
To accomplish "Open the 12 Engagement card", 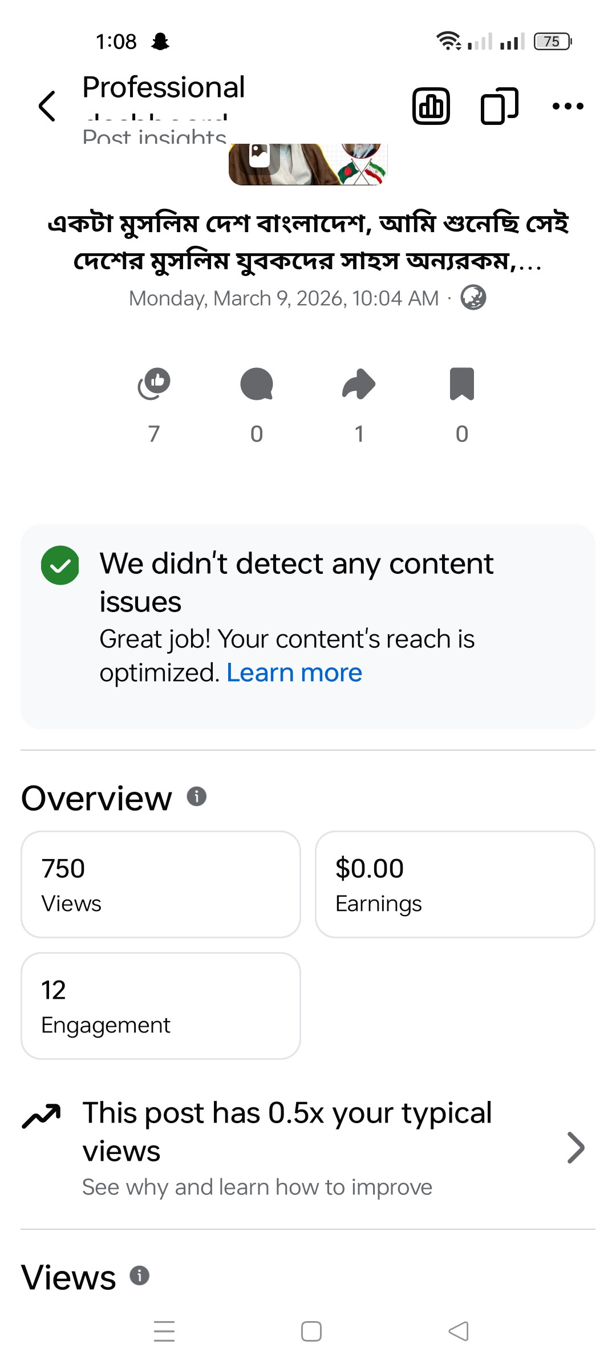I will point(161,1006).
